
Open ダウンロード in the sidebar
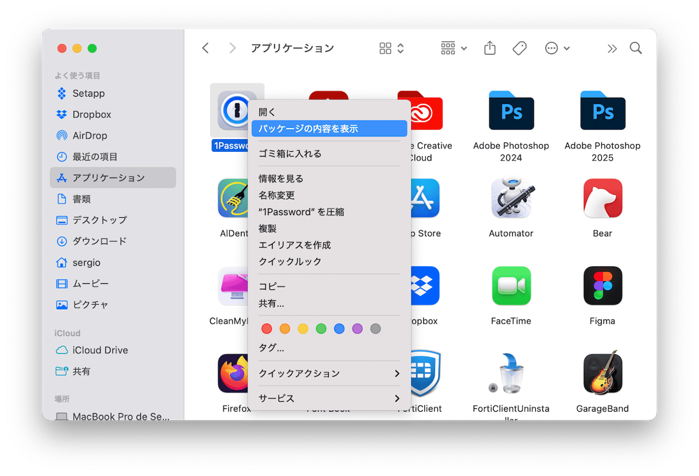point(99,241)
